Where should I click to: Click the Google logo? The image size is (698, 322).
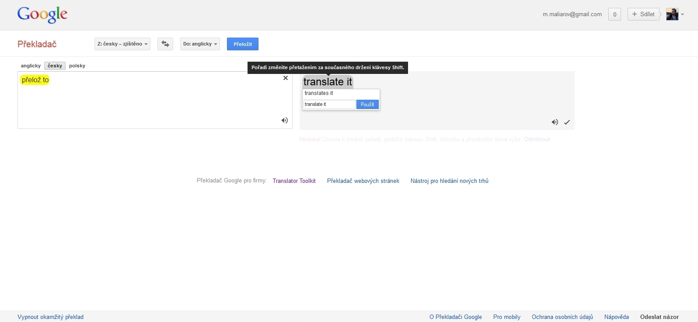click(x=42, y=15)
